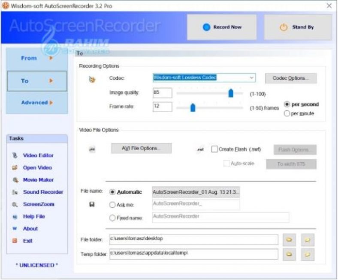Select the per second radio button
The height and width of the screenshot is (280, 338).
287,104
